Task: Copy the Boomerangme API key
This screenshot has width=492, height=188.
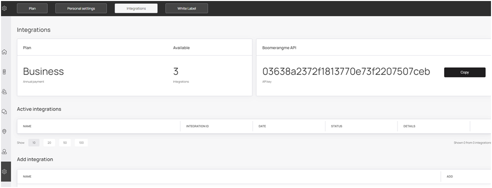Action: 465,72
